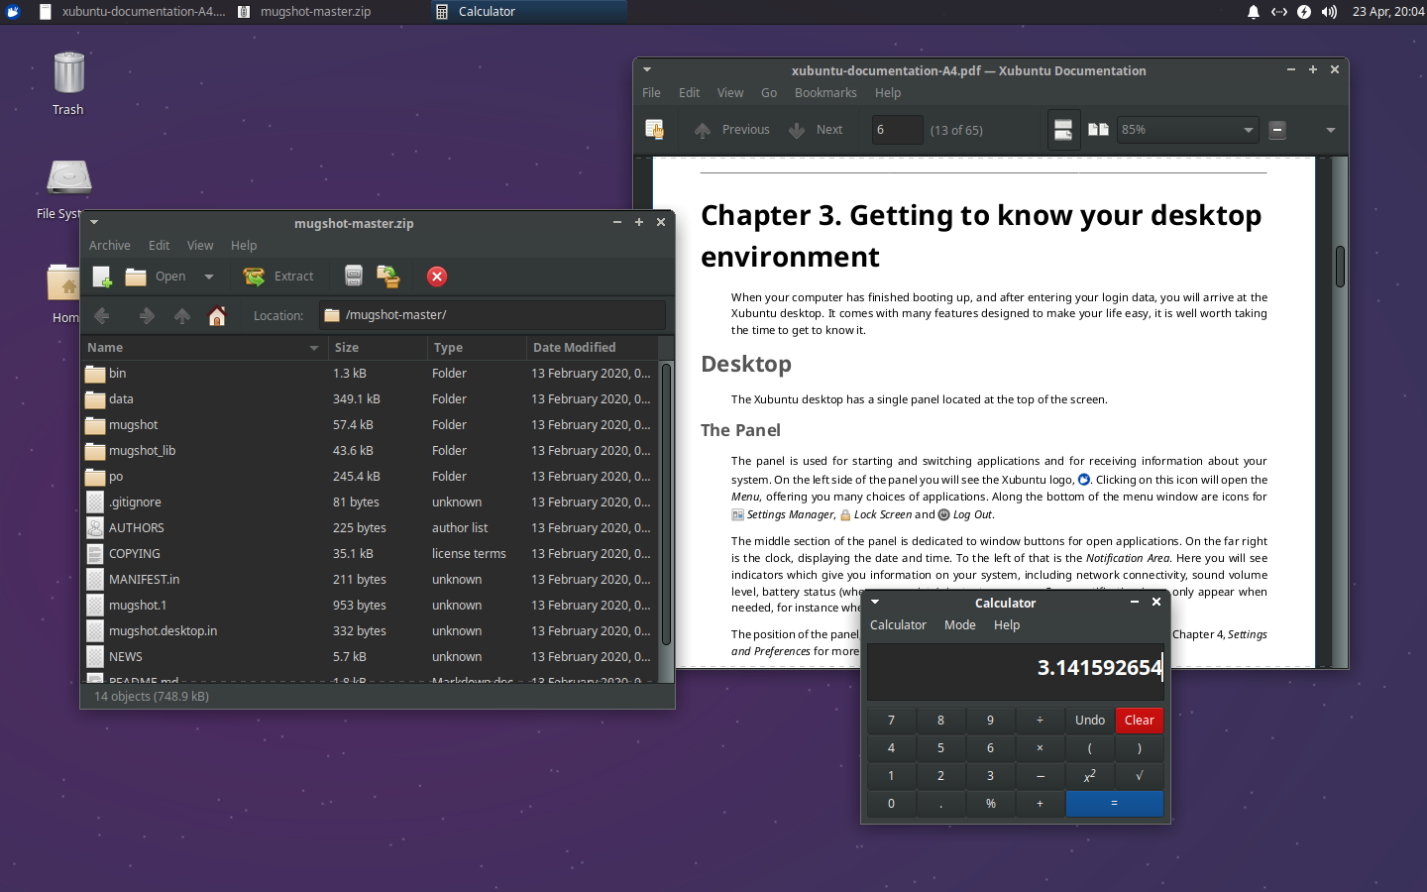The height and width of the screenshot is (892, 1427).
Task: Open the overflow dropdown at the PDF toolbar's right
Action: pos(1331,130)
